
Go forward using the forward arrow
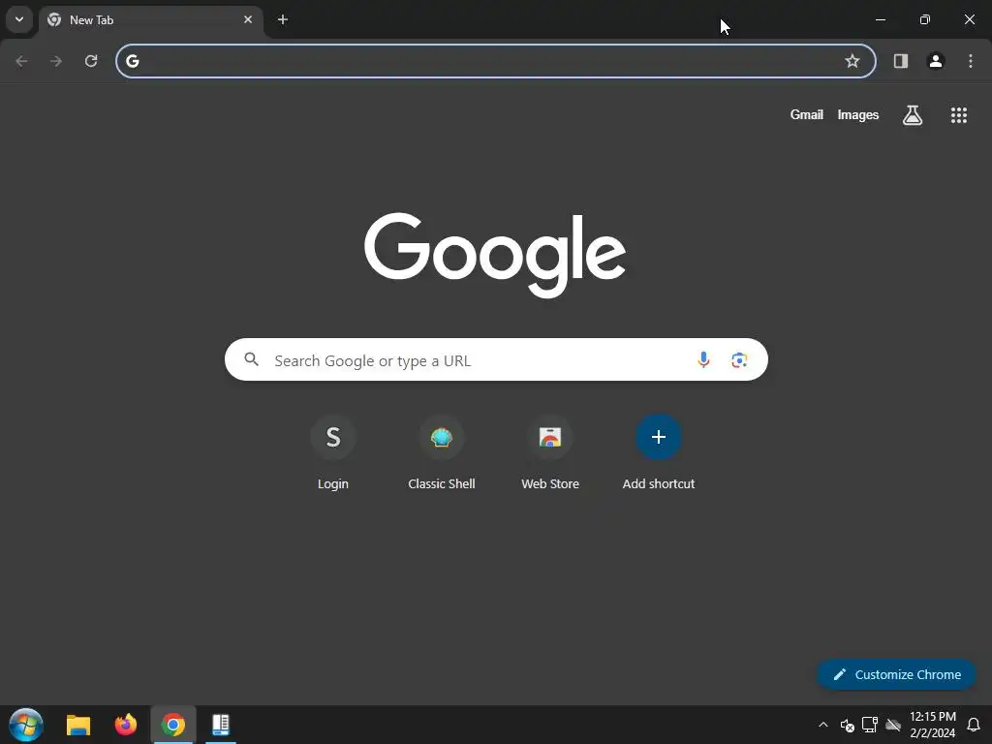click(x=56, y=61)
